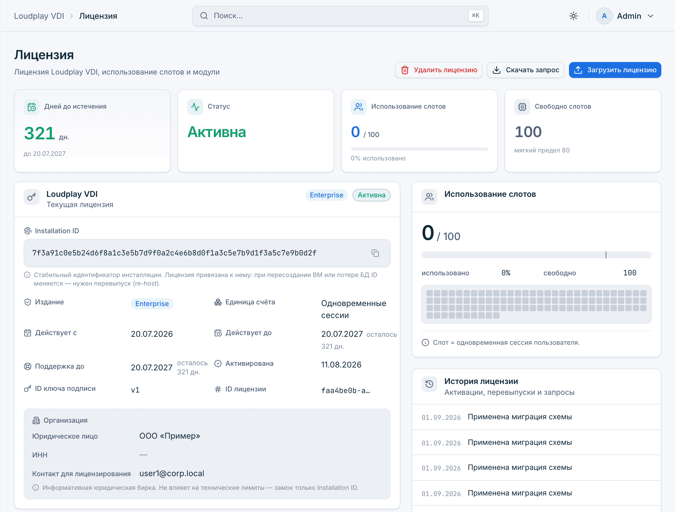Click the chip icon in Свободно слотов card
675x512 pixels.
(x=522, y=107)
